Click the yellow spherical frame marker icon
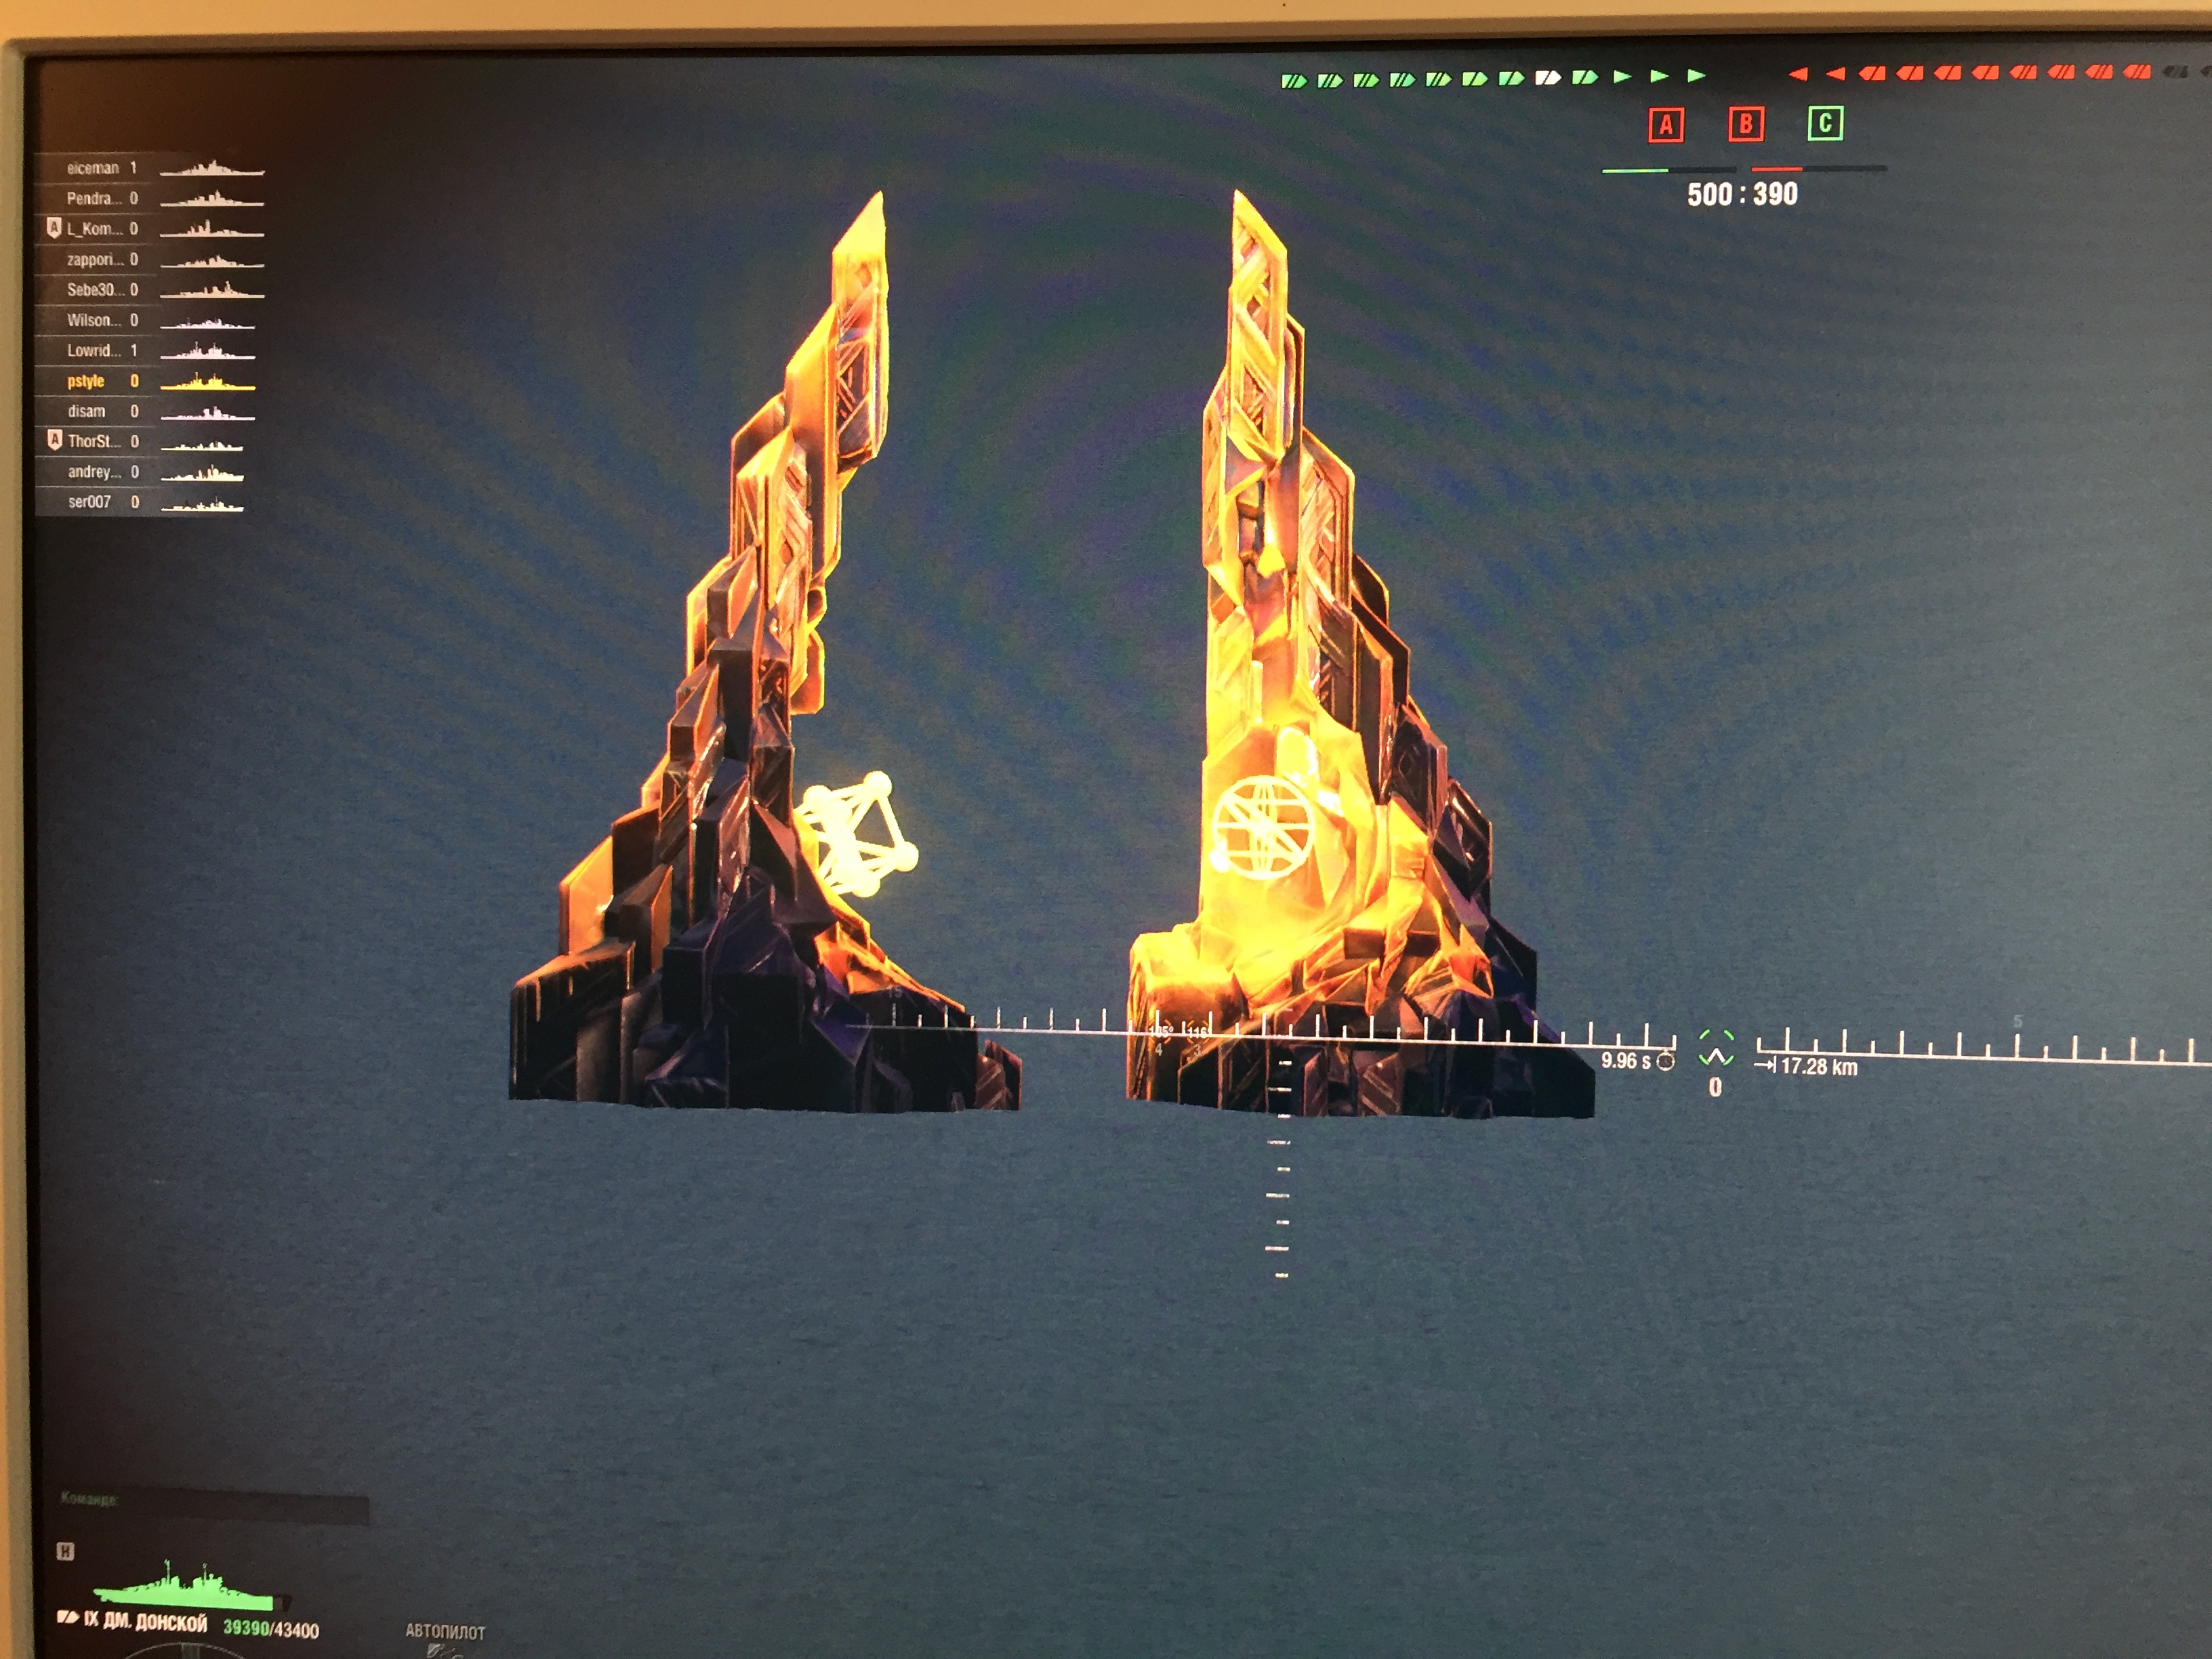 tap(860, 835)
